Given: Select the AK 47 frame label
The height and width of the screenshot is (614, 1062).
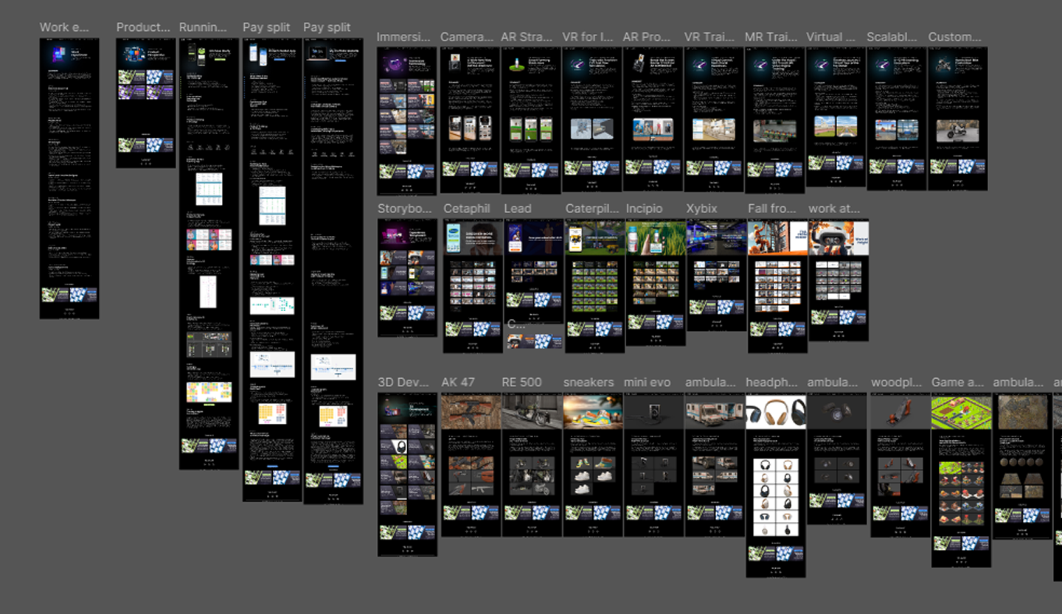Looking at the screenshot, I should click(458, 382).
